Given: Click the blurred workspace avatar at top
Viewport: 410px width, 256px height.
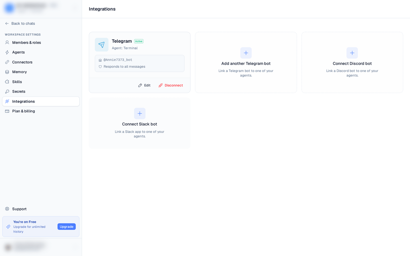Looking at the screenshot, I should pos(9,8).
